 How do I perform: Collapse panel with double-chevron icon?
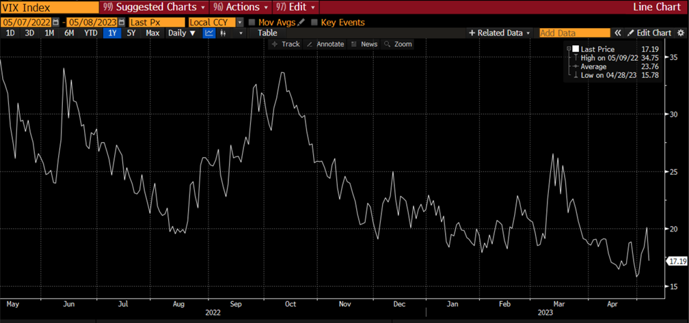click(x=618, y=33)
